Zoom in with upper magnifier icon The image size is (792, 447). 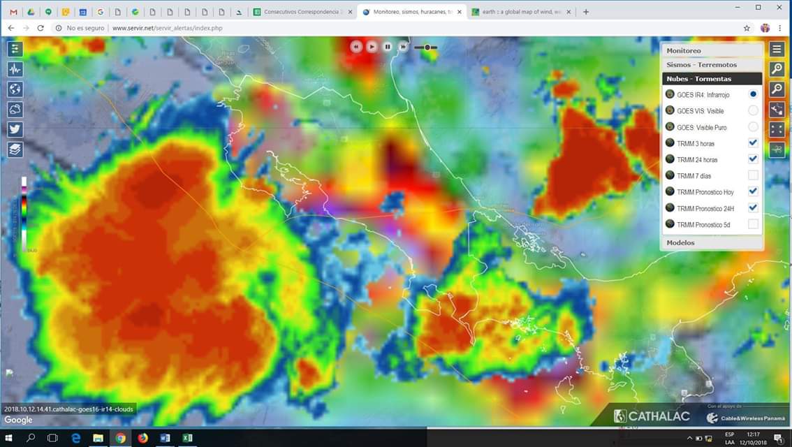pyautogui.click(x=777, y=69)
